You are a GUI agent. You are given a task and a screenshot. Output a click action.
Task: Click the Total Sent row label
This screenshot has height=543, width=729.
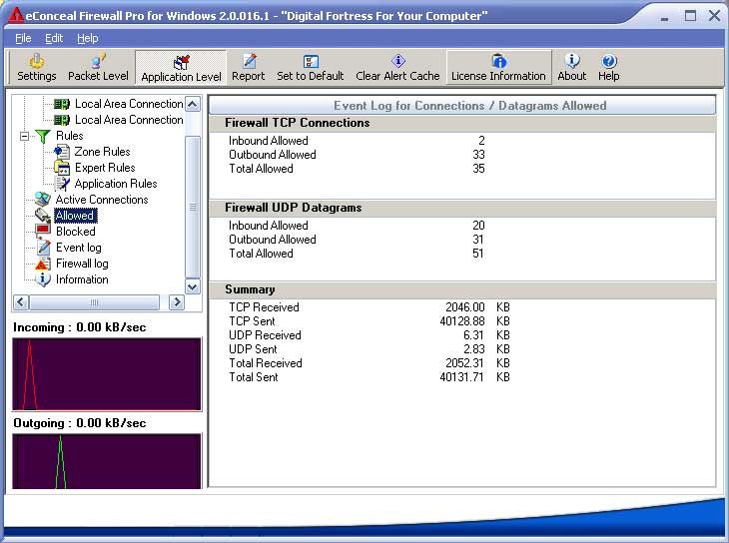click(254, 377)
